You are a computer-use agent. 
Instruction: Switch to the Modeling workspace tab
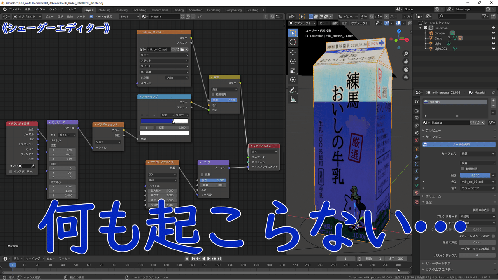[x=104, y=10]
